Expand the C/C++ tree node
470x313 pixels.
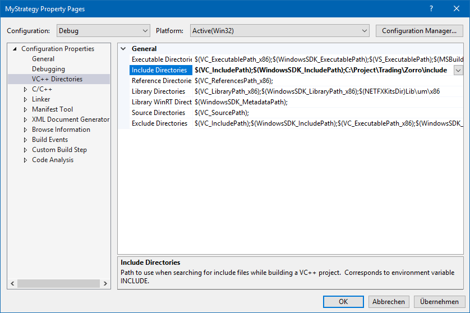point(25,89)
